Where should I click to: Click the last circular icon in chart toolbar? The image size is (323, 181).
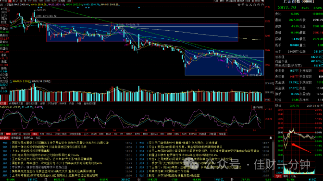pyautogui.click(x=262, y=5)
